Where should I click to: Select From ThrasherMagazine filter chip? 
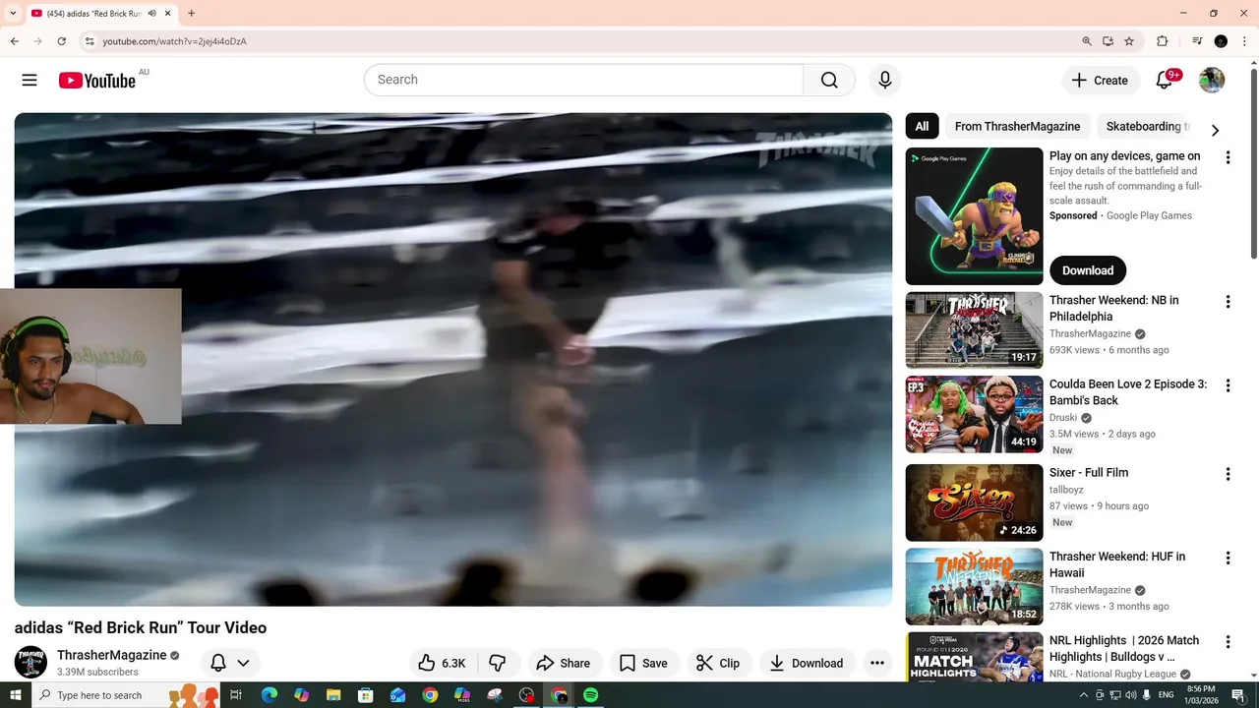[x=1017, y=127]
